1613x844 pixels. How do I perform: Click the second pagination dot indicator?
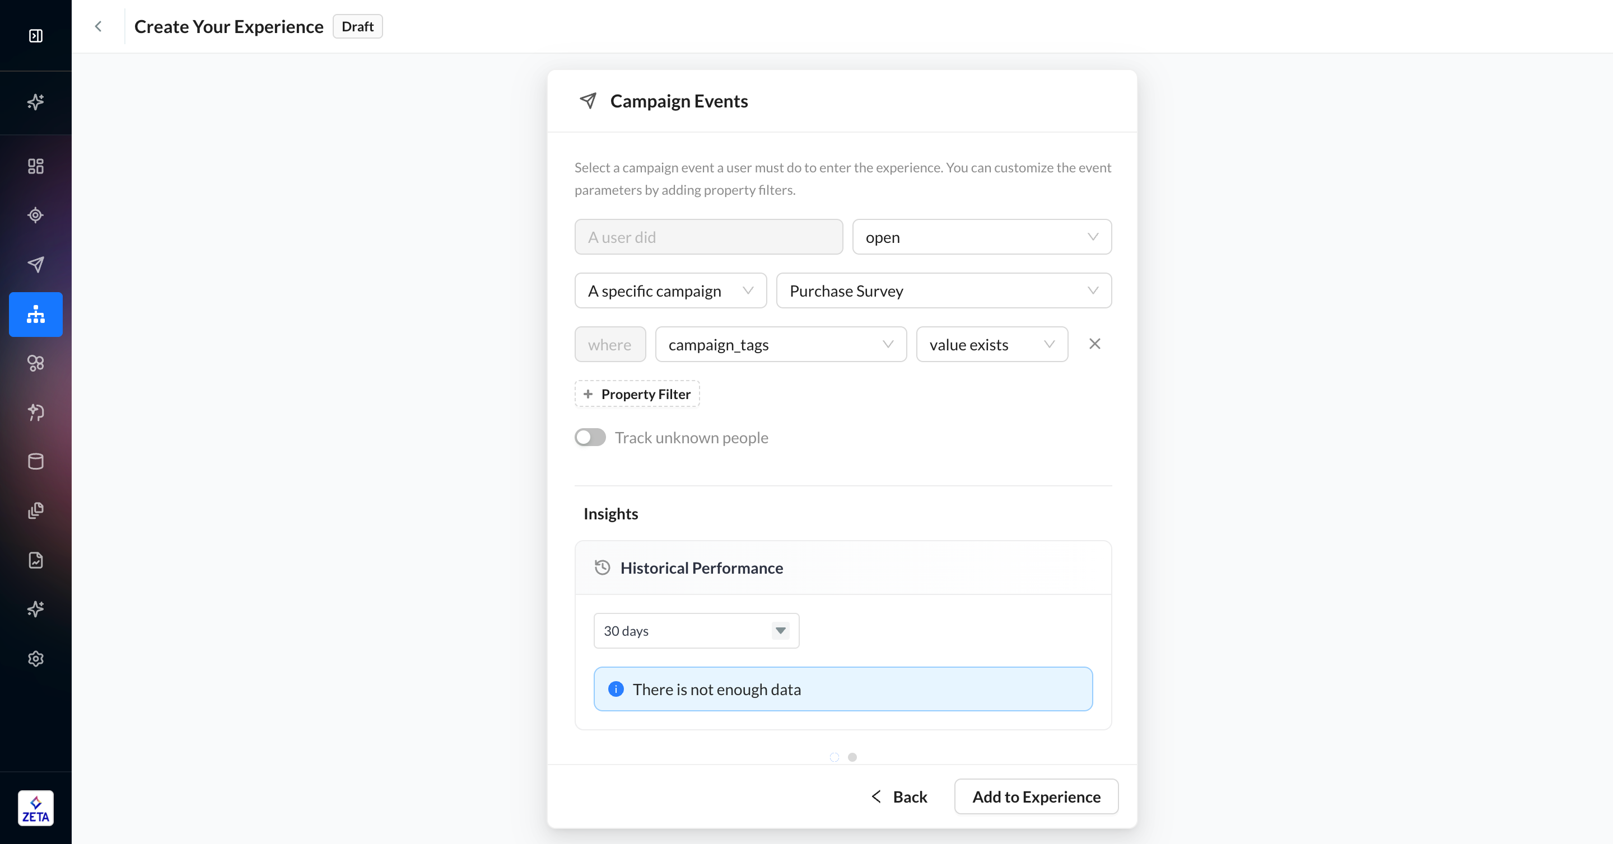852,757
